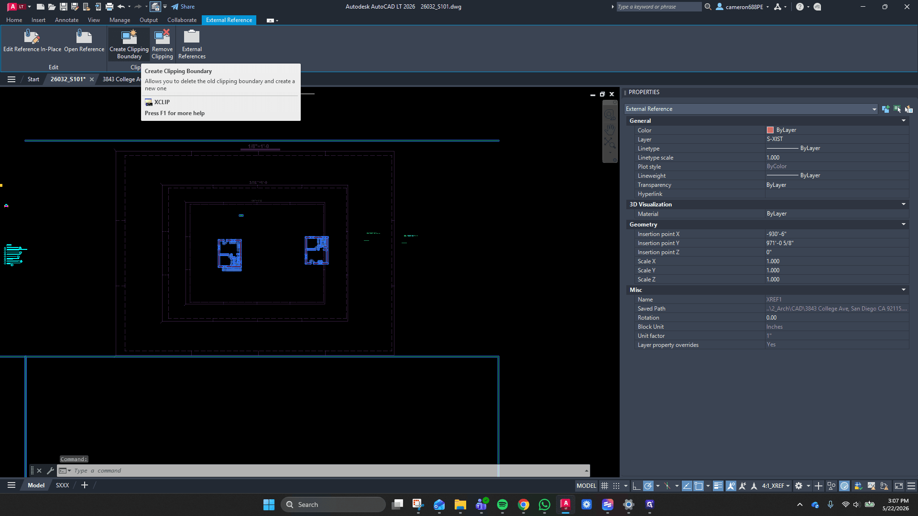The width and height of the screenshot is (918, 516).
Task: Switch to the Collaborate ribbon tab
Action: click(182, 20)
